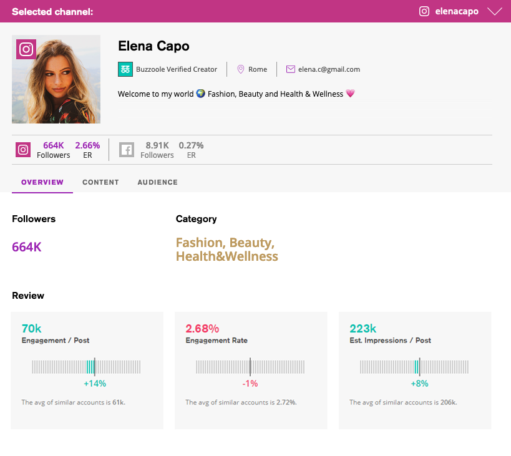Switch to the Content tab
The image size is (511, 456).
point(100,182)
